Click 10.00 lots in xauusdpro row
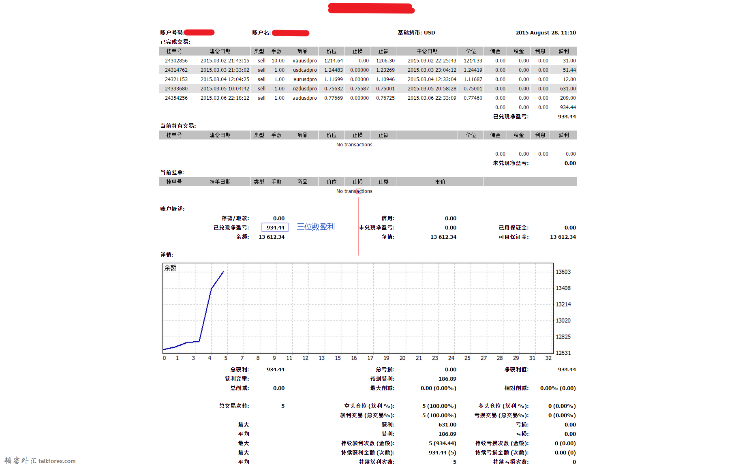The height and width of the screenshot is (467, 736). pos(278,61)
